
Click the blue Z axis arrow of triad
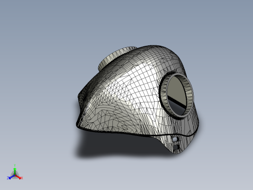tap(12, 177)
